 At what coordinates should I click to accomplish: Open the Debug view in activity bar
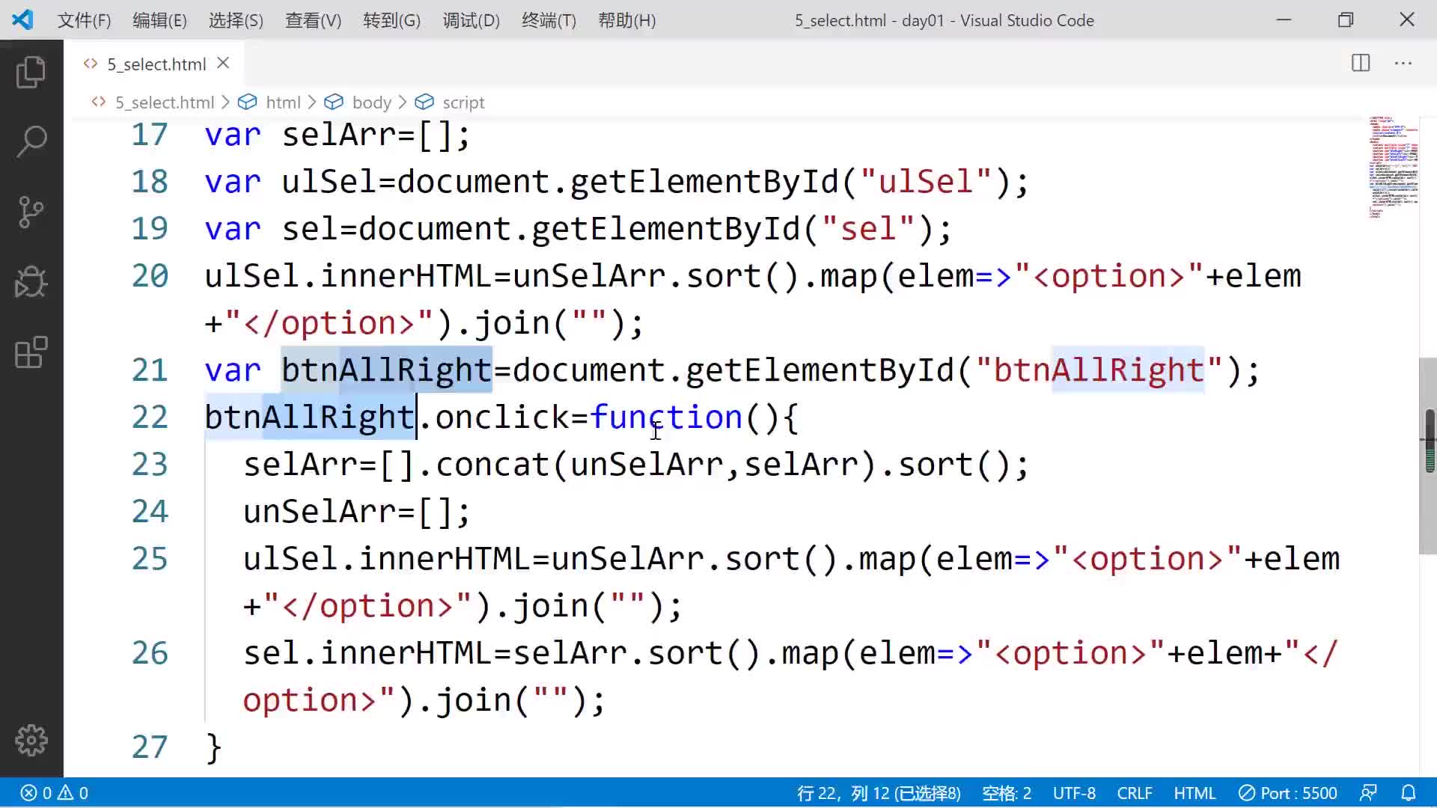pyautogui.click(x=31, y=282)
